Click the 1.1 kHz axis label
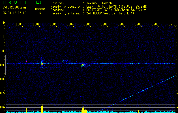The width and height of the screenshot is (178, 113). pos(2,37)
